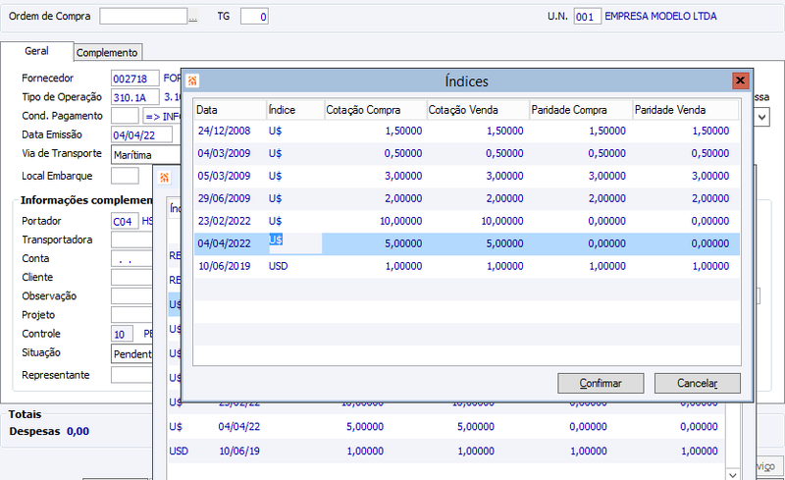This screenshot has width=785, height=480.
Task: Click the scrollbar down arrow in background list
Action: click(x=732, y=474)
